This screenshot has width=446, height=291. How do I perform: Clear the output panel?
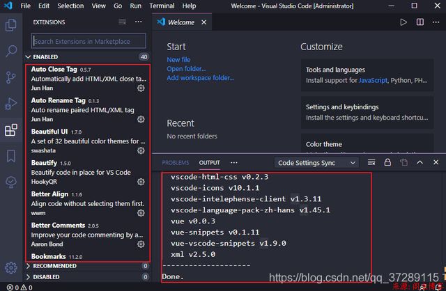[371, 162]
